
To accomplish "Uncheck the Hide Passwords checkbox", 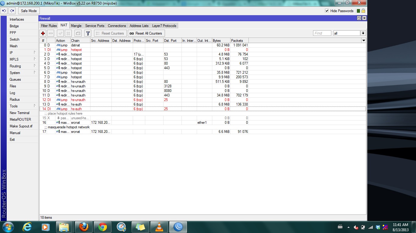I will point(327,11).
